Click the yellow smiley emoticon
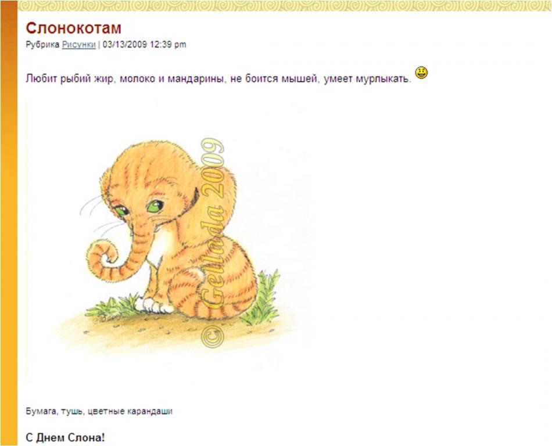This screenshot has height=446, width=552. pos(421,73)
